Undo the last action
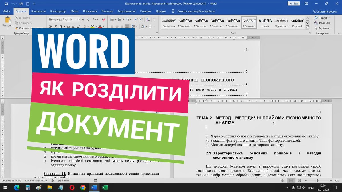 13,4
